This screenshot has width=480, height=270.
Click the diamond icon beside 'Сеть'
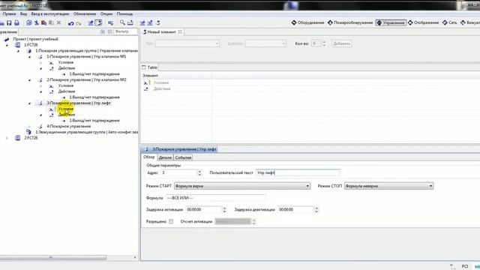[445, 22]
